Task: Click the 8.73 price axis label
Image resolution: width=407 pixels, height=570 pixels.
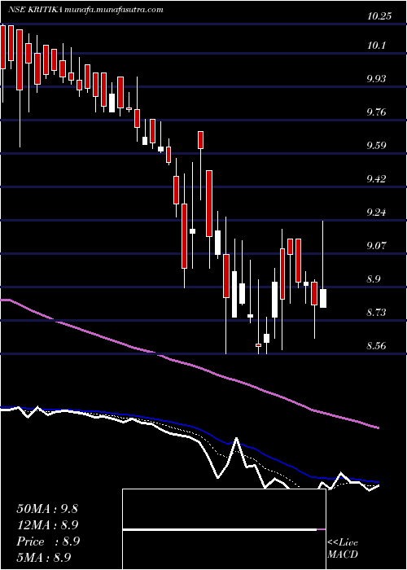Action: 376,312
